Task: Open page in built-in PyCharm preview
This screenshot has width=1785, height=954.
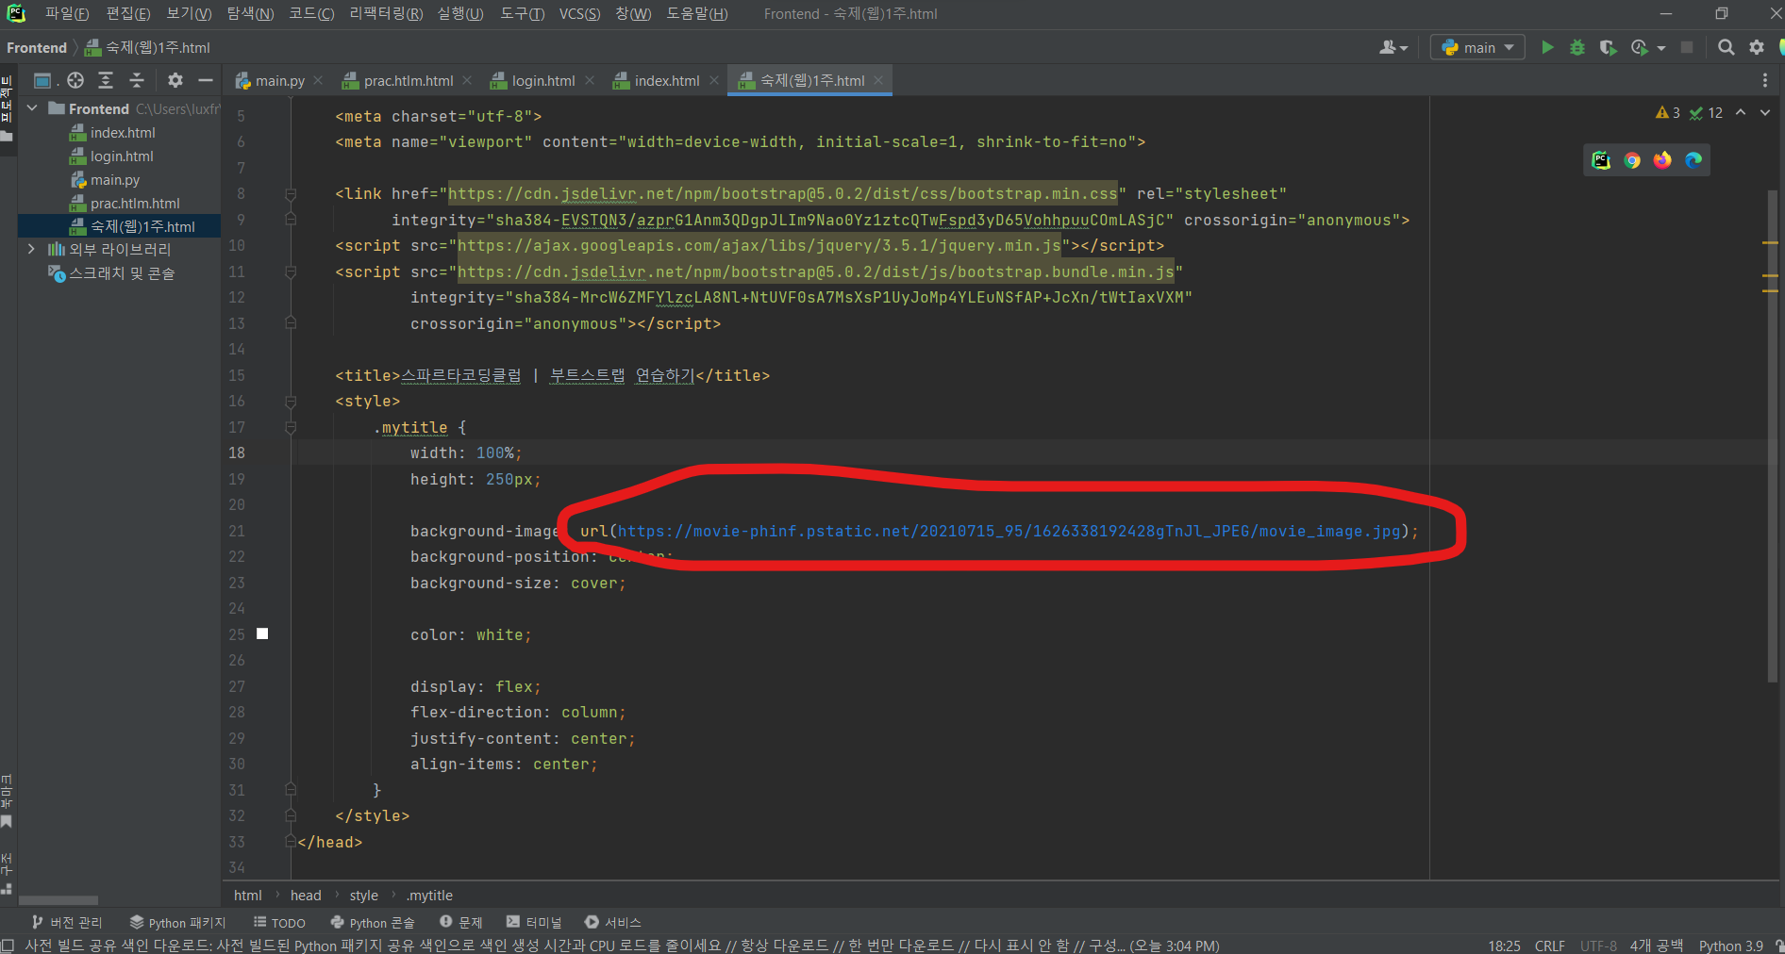Action: click(1601, 160)
